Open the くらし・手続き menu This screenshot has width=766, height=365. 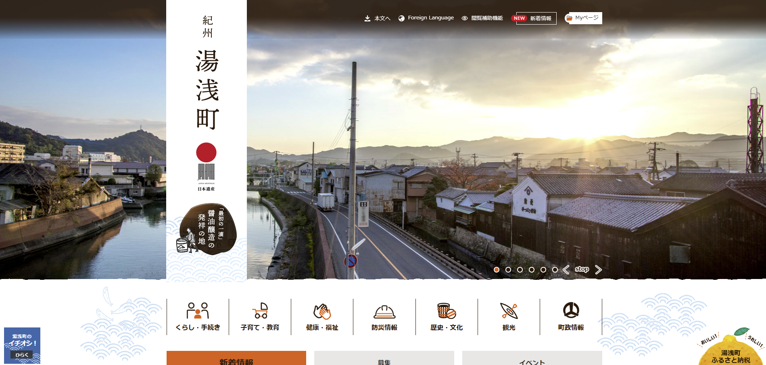[198, 317]
